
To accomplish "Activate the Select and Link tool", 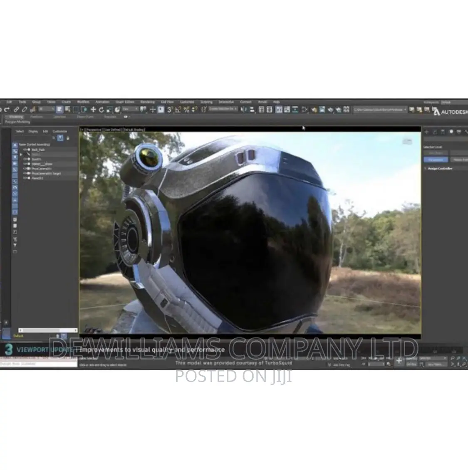I will 17,110.
